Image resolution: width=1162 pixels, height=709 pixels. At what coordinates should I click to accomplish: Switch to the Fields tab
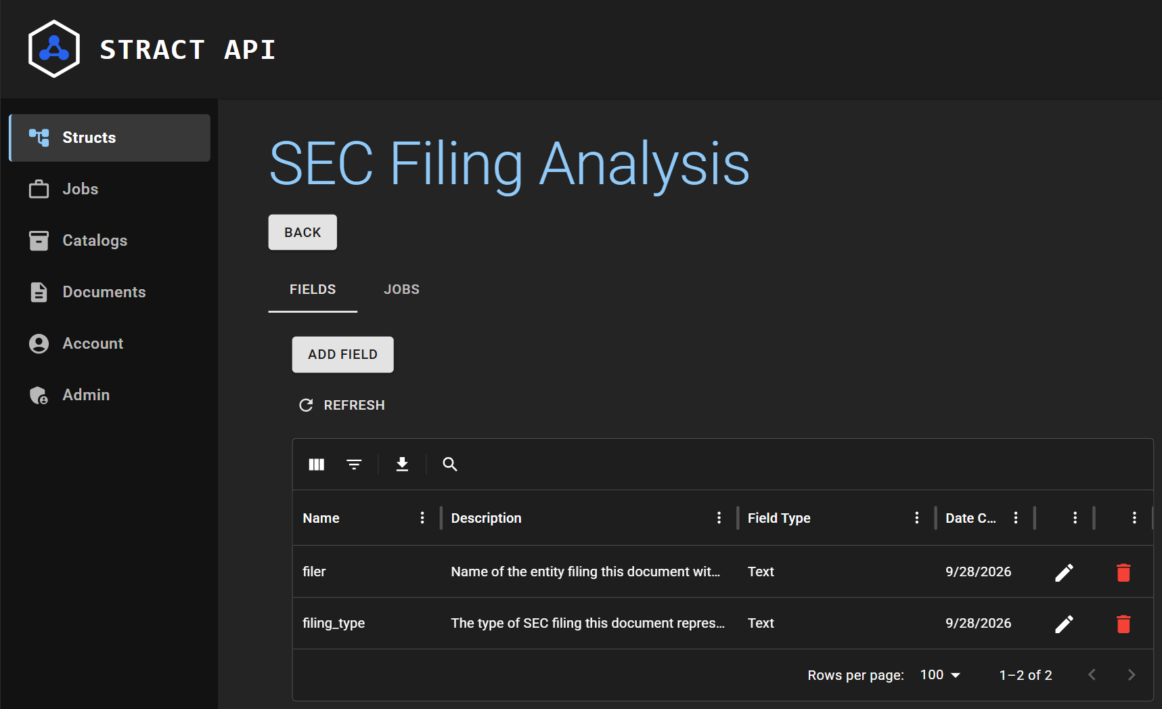[313, 289]
